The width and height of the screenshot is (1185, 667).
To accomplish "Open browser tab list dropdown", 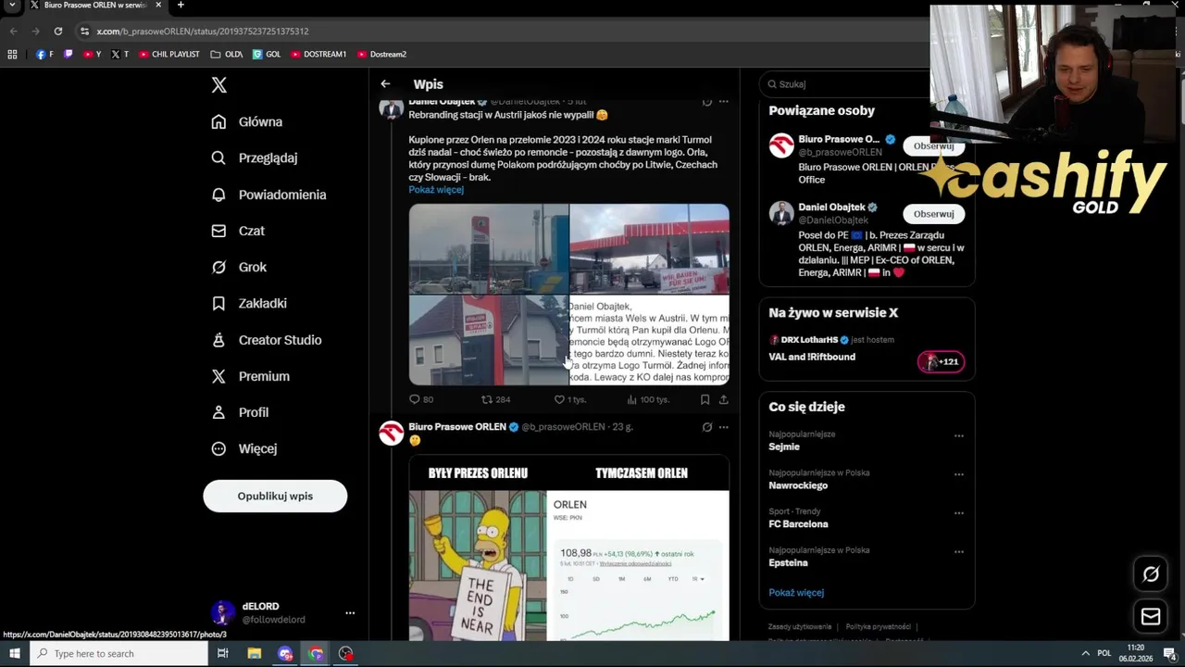I will pos(12,6).
